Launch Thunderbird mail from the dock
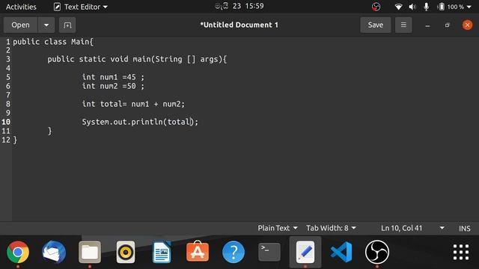The height and width of the screenshot is (269, 479). click(x=54, y=252)
